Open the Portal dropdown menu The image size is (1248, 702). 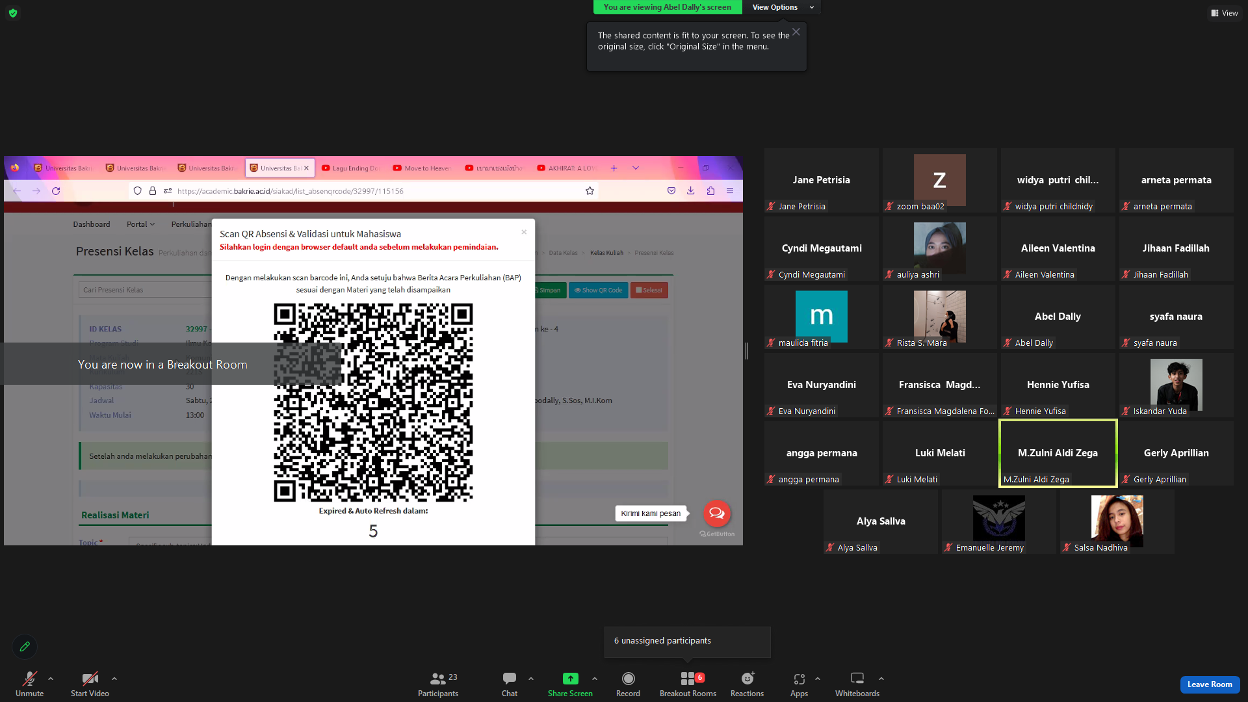[140, 224]
